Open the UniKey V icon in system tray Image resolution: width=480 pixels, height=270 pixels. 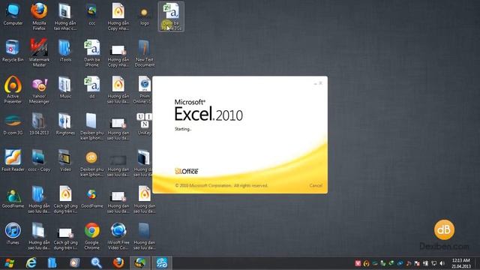(358, 263)
